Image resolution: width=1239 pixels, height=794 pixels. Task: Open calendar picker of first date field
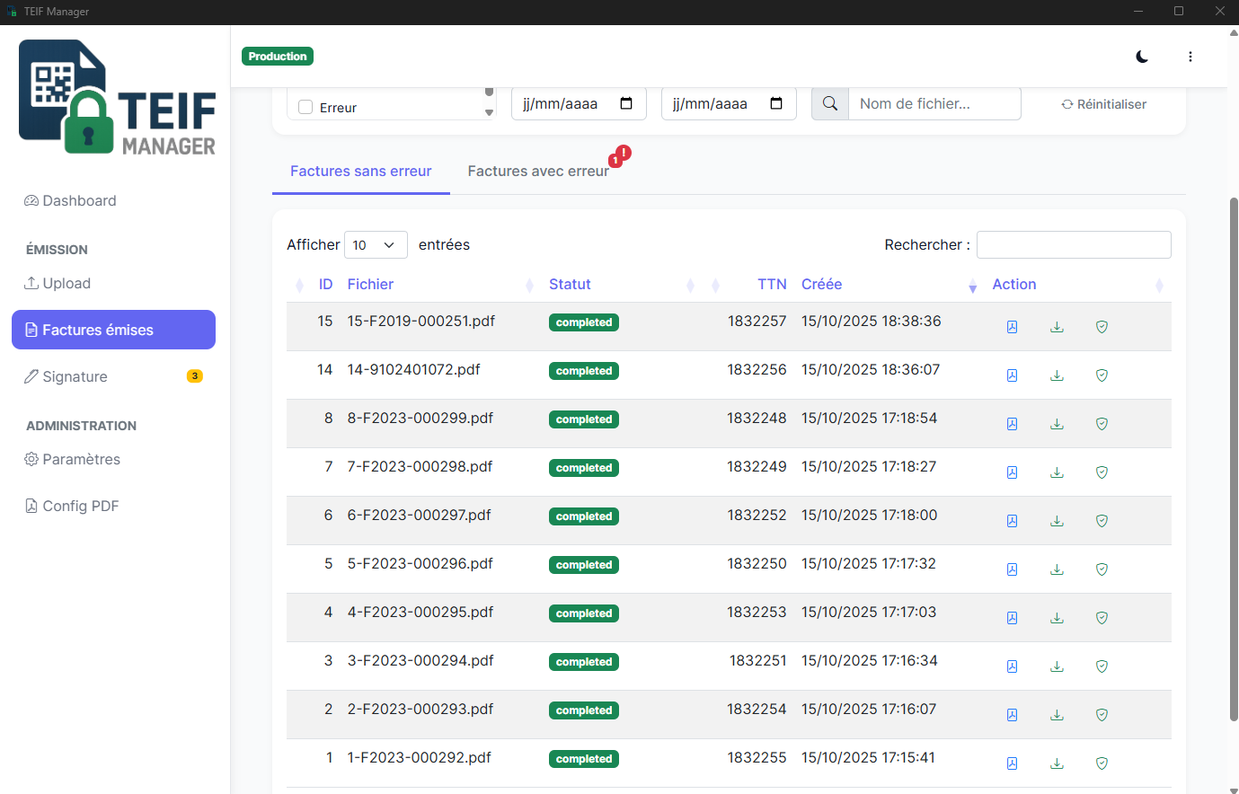(626, 104)
